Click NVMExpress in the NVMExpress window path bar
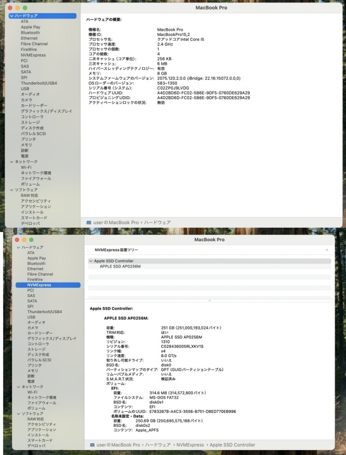The image size is (346, 455). pos(190,445)
